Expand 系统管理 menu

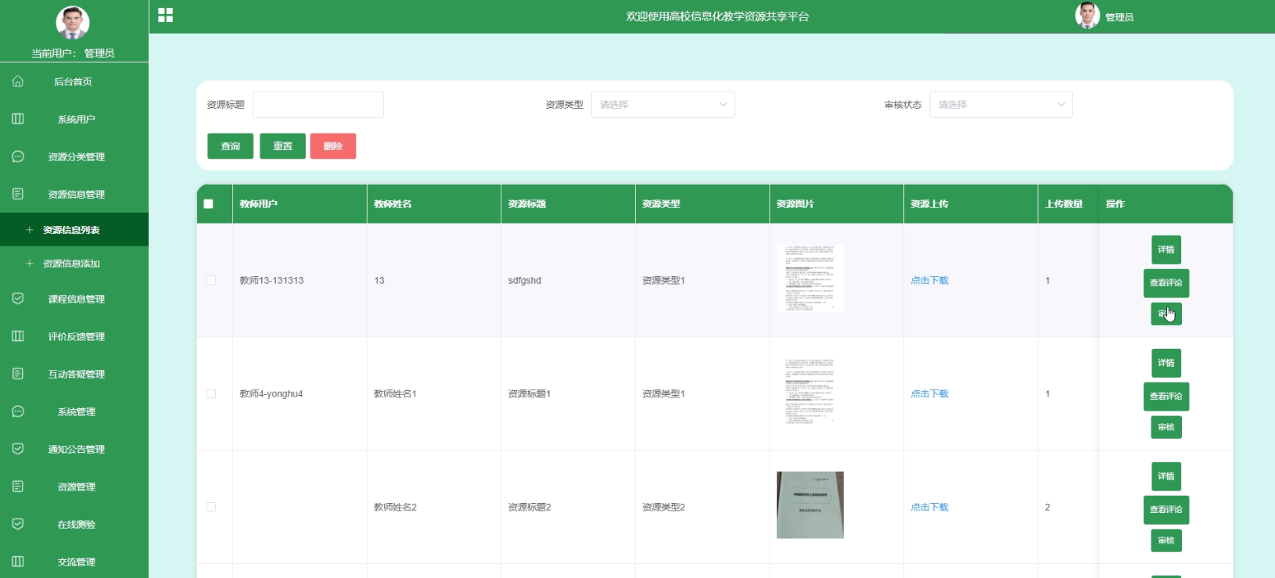point(74,411)
